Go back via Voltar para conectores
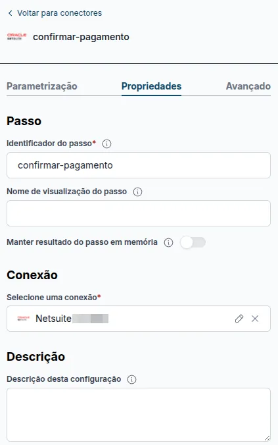Screen dimensions: 278x445 click(60, 13)
